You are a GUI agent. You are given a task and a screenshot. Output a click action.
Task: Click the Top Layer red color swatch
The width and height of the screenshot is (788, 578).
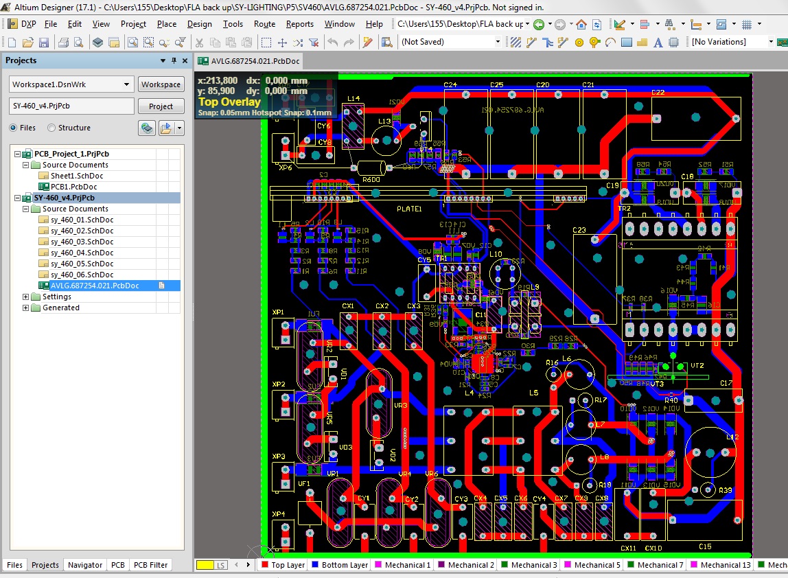(x=264, y=565)
